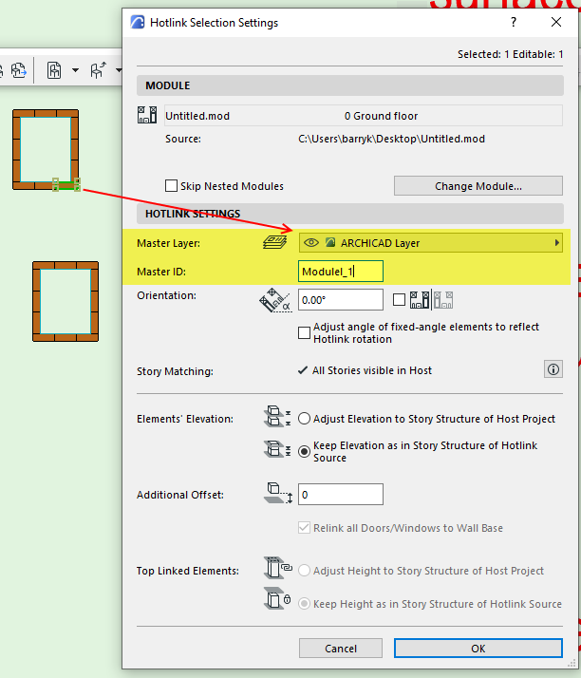The width and height of the screenshot is (581, 678).
Task: Click the 0 Ground floor story text
Action: tap(382, 116)
